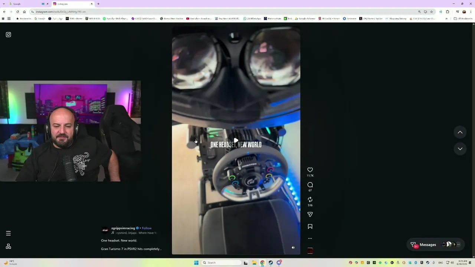Open File Explorer from the taskbar
Screen dimensions: 475x267
point(254,263)
